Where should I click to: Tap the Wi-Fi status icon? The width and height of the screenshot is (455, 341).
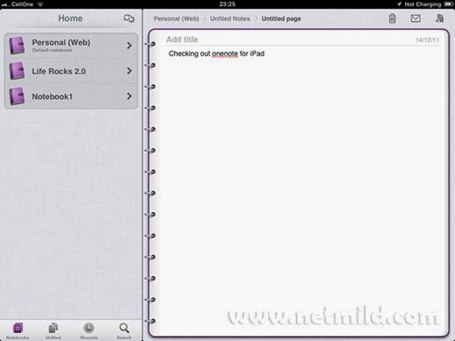[x=40, y=4]
